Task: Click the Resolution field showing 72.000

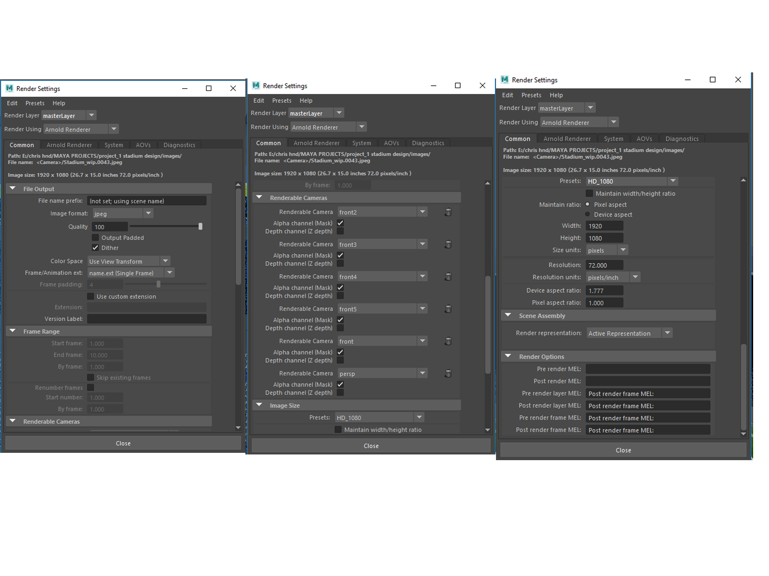Action: (605, 265)
